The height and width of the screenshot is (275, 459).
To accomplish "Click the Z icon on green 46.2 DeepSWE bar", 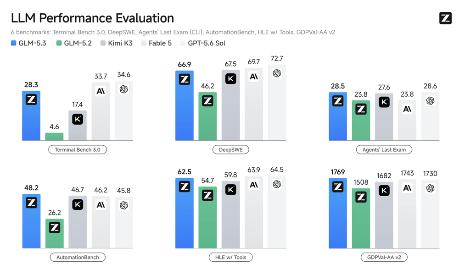I will pyautogui.click(x=207, y=101).
